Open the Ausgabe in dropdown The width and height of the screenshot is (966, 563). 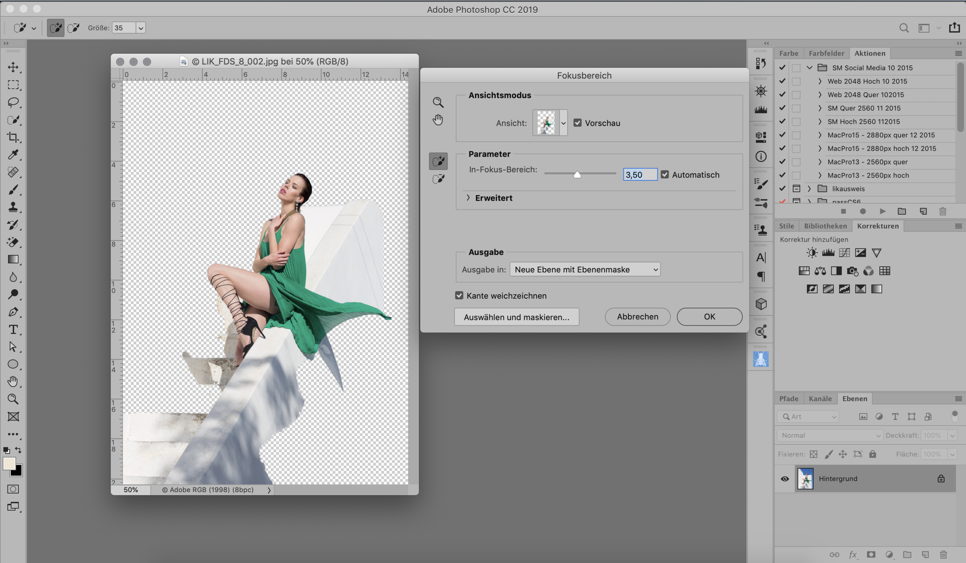[x=585, y=270]
